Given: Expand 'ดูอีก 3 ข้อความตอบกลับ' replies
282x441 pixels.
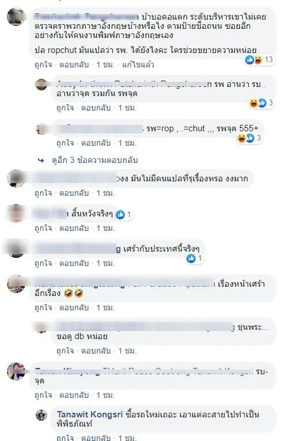Looking at the screenshot, I should point(95,160).
